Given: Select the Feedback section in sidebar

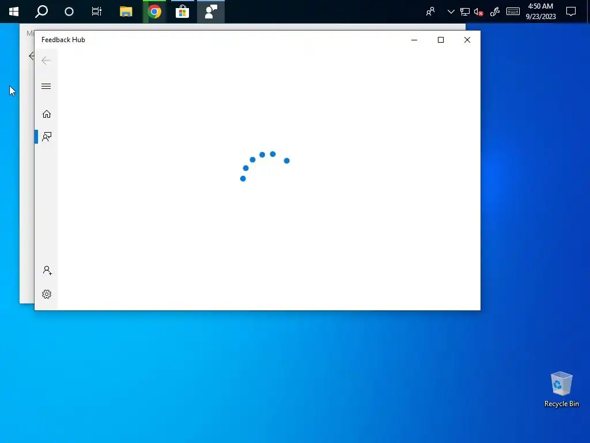Looking at the screenshot, I should (x=46, y=136).
